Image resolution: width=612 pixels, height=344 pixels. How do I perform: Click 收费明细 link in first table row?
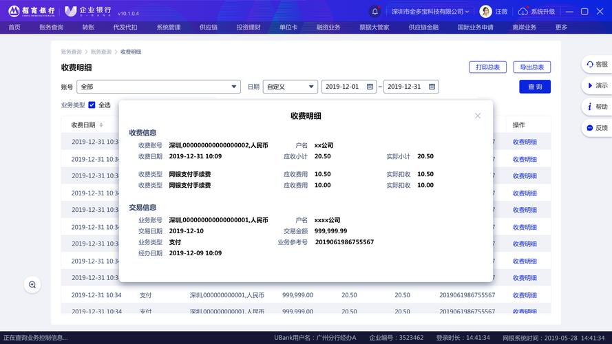(x=525, y=142)
